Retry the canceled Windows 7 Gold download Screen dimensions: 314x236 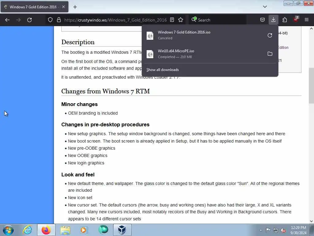pyautogui.click(x=270, y=35)
